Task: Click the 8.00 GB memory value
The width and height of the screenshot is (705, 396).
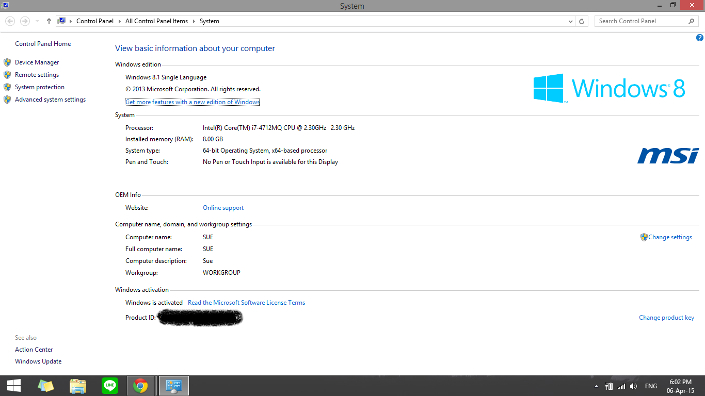Action: click(213, 139)
